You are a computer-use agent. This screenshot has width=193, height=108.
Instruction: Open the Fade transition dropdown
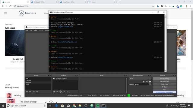140,79
